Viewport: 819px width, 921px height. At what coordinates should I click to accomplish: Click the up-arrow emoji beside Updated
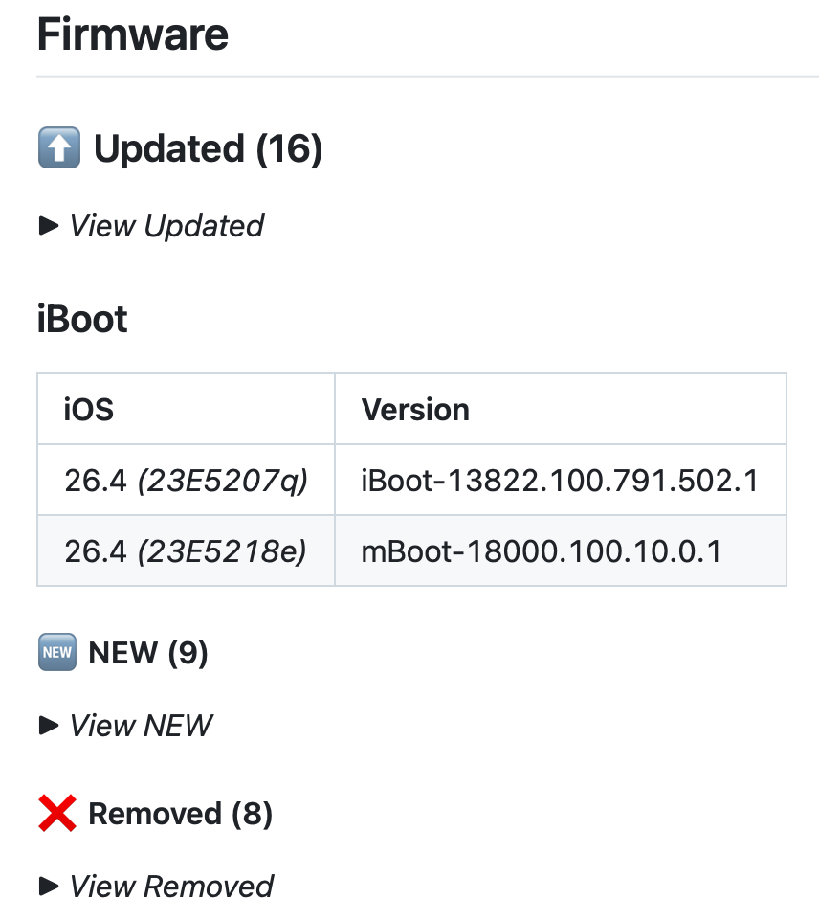(58, 149)
